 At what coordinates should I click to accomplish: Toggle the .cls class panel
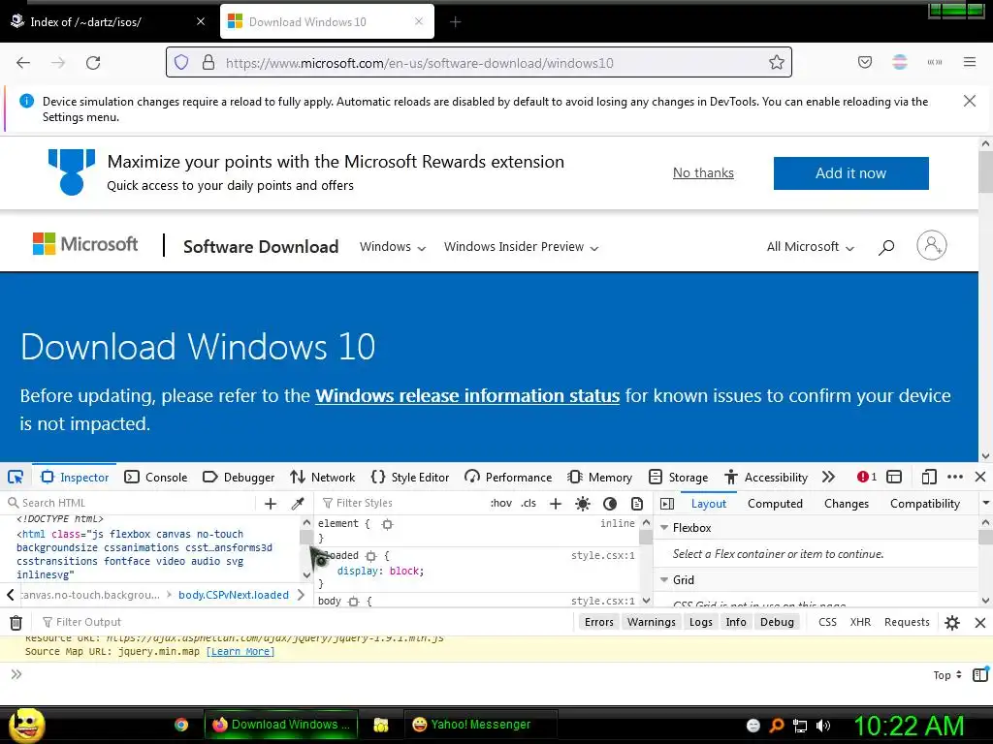coord(529,503)
